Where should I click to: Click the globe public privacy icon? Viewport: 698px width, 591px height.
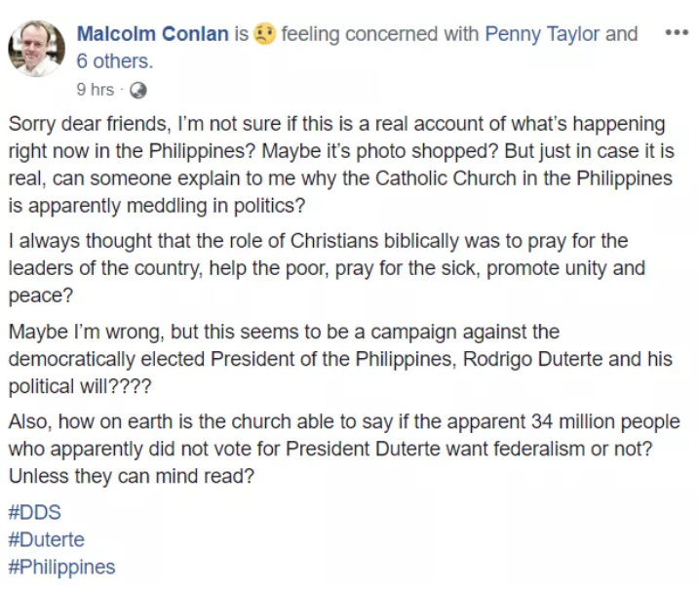[x=137, y=90]
